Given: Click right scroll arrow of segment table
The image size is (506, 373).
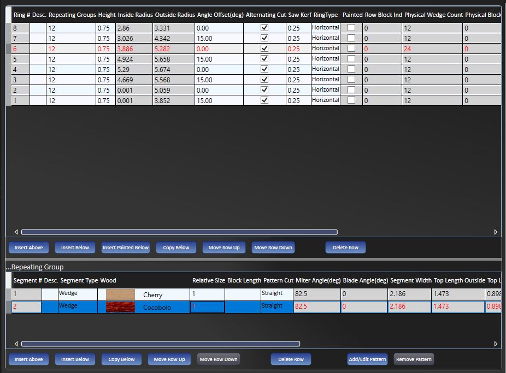Looking at the screenshot, I should 496,344.
